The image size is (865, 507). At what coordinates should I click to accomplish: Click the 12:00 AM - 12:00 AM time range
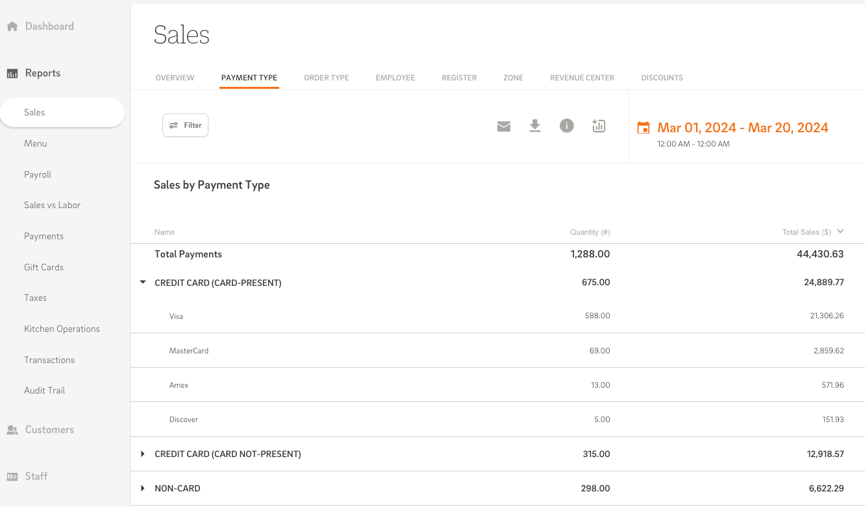[694, 144]
